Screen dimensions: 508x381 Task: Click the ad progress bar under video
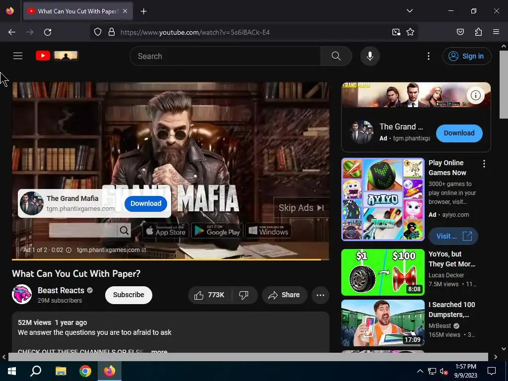pos(171,259)
